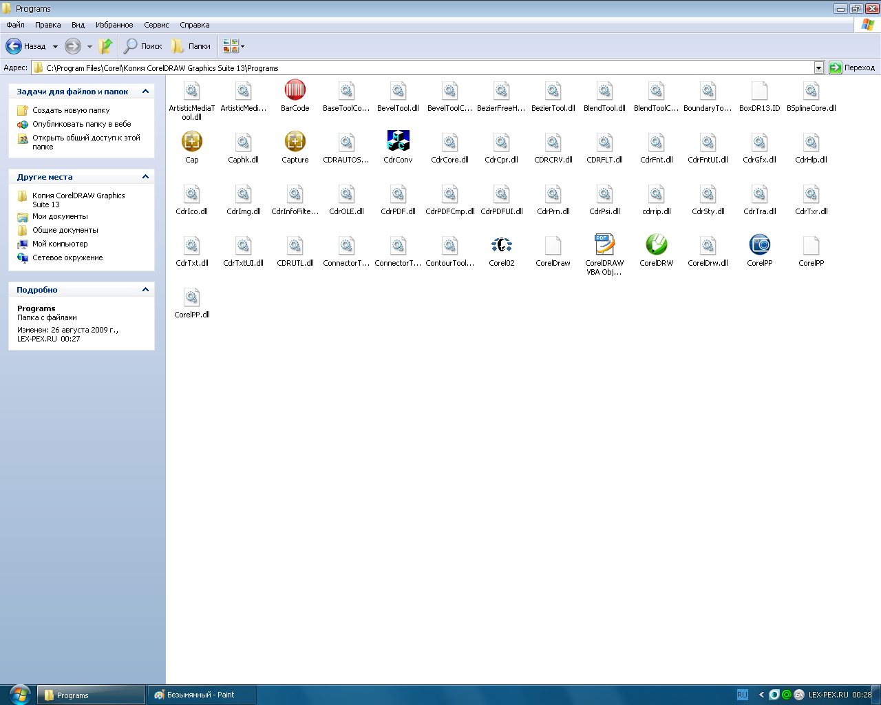This screenshot has width=881, height=705.
Task: Open the Справка menu
Action: [194, 25]
